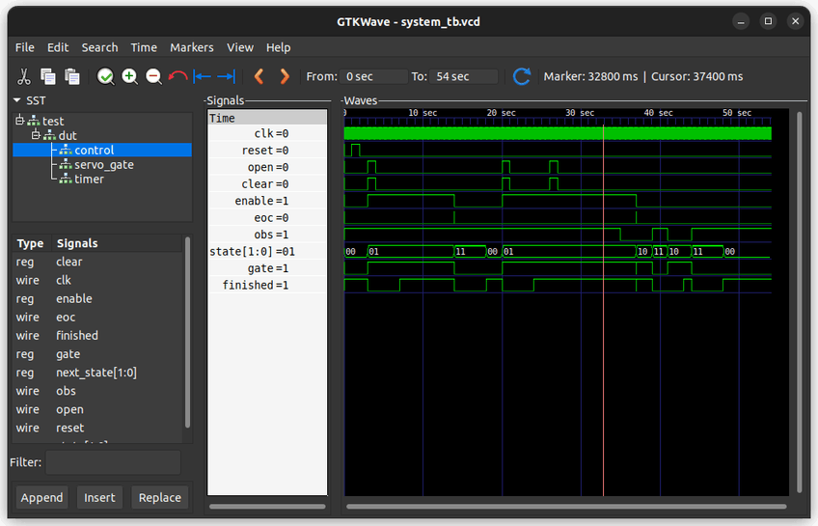818x526 pixels.
Task: Open the Markers menu
Action: [x=192, y=47]
